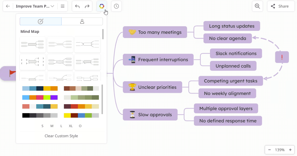Screen dimensions: 297x156
Task: Click the plus button to zoom in
Action: [290, 150]
